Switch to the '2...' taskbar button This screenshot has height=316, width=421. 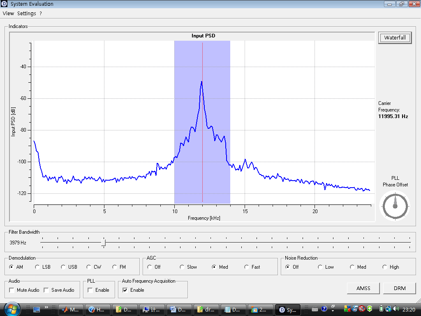point(260,309)
